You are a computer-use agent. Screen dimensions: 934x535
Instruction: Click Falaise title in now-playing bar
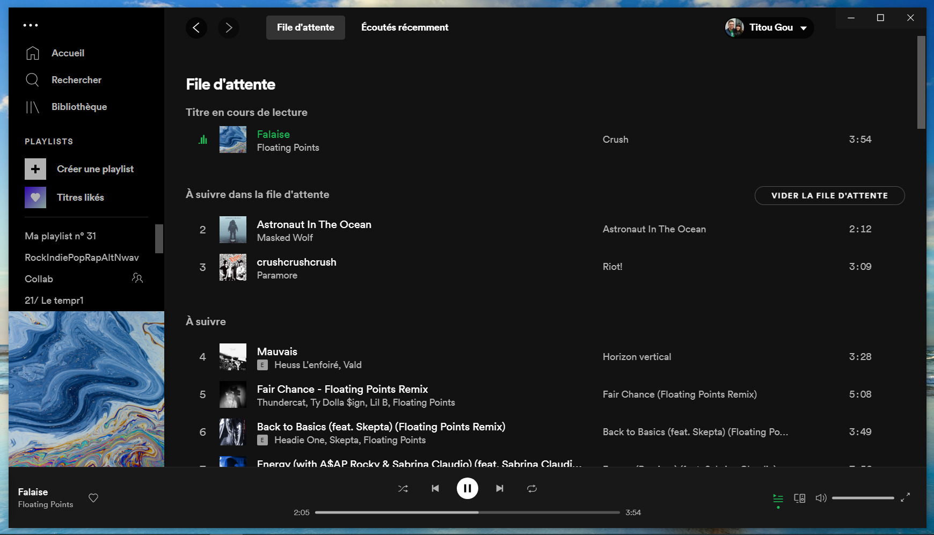33,492
